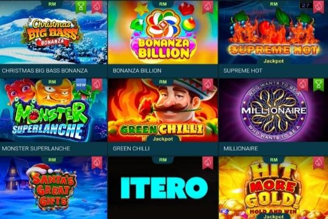Open the Christmas Big Bass Bonanza game thumbnail
The image size is (328, 219).
pos(54,32)
